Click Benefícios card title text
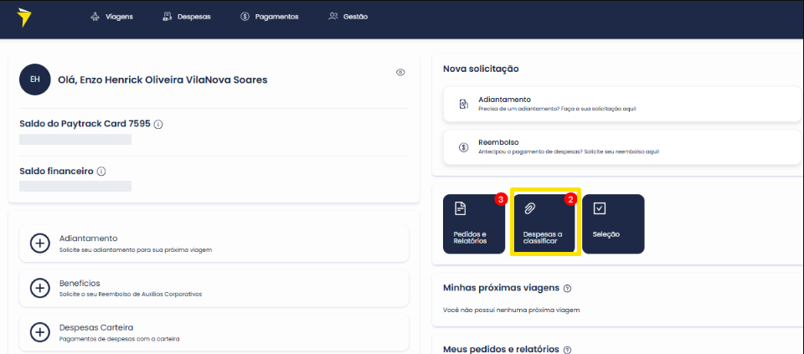This screenshot has width=804, height=354. (80, 284)
